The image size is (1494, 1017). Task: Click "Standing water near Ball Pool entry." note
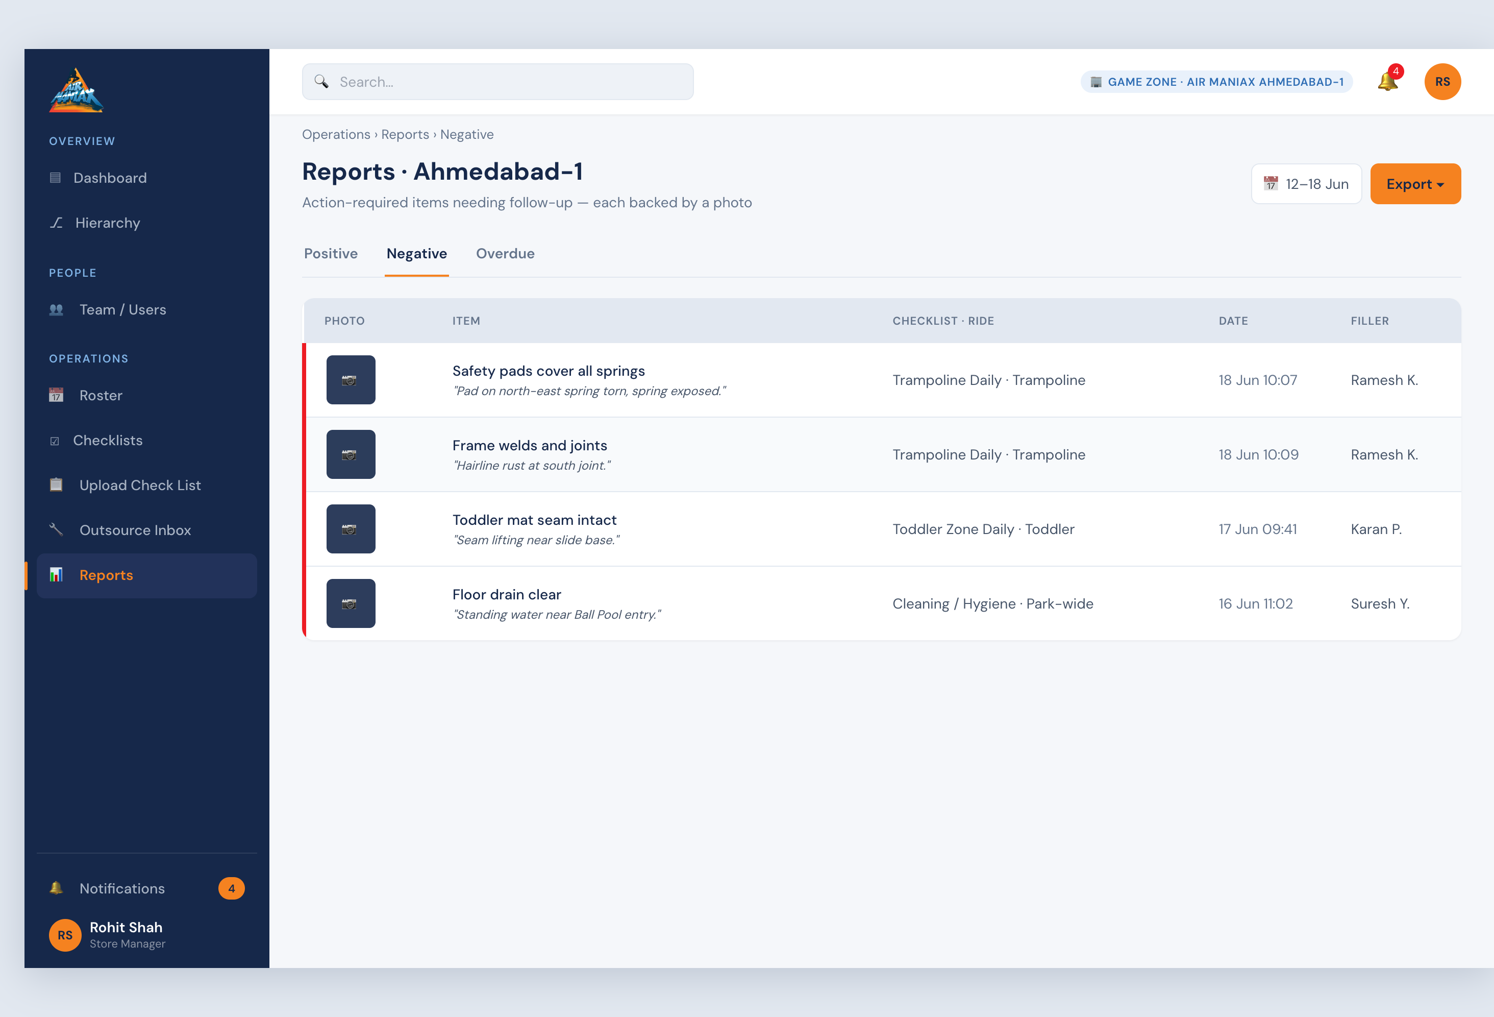click(557, 615)
